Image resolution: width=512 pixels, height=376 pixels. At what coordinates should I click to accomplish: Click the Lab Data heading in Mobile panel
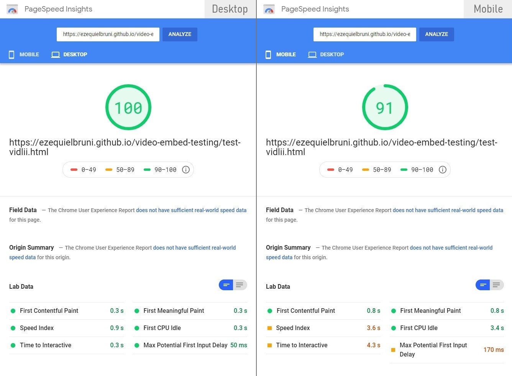tap(278, 286)
